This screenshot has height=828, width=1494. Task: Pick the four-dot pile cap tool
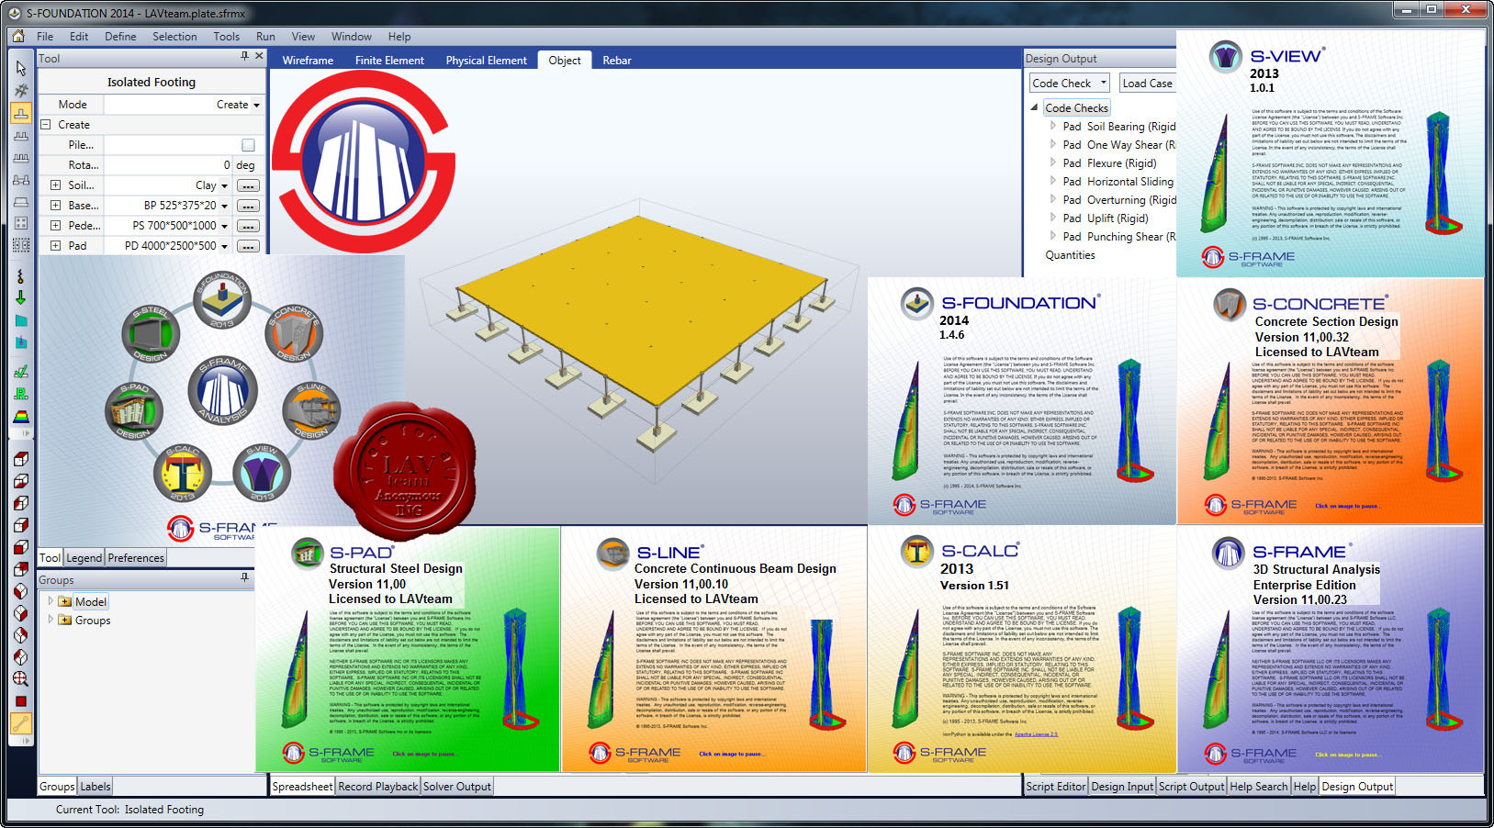pos(20,223)
